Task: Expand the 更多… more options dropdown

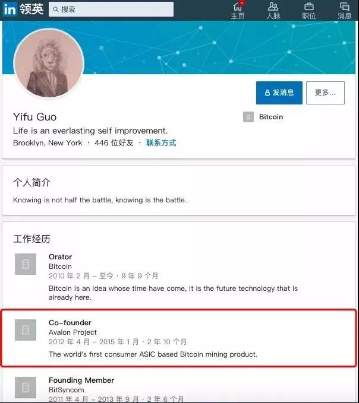Action: coord(325,93)
